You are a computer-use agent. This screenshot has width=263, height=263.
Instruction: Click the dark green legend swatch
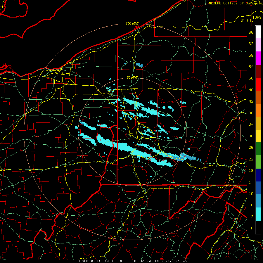tap(258, 149)
